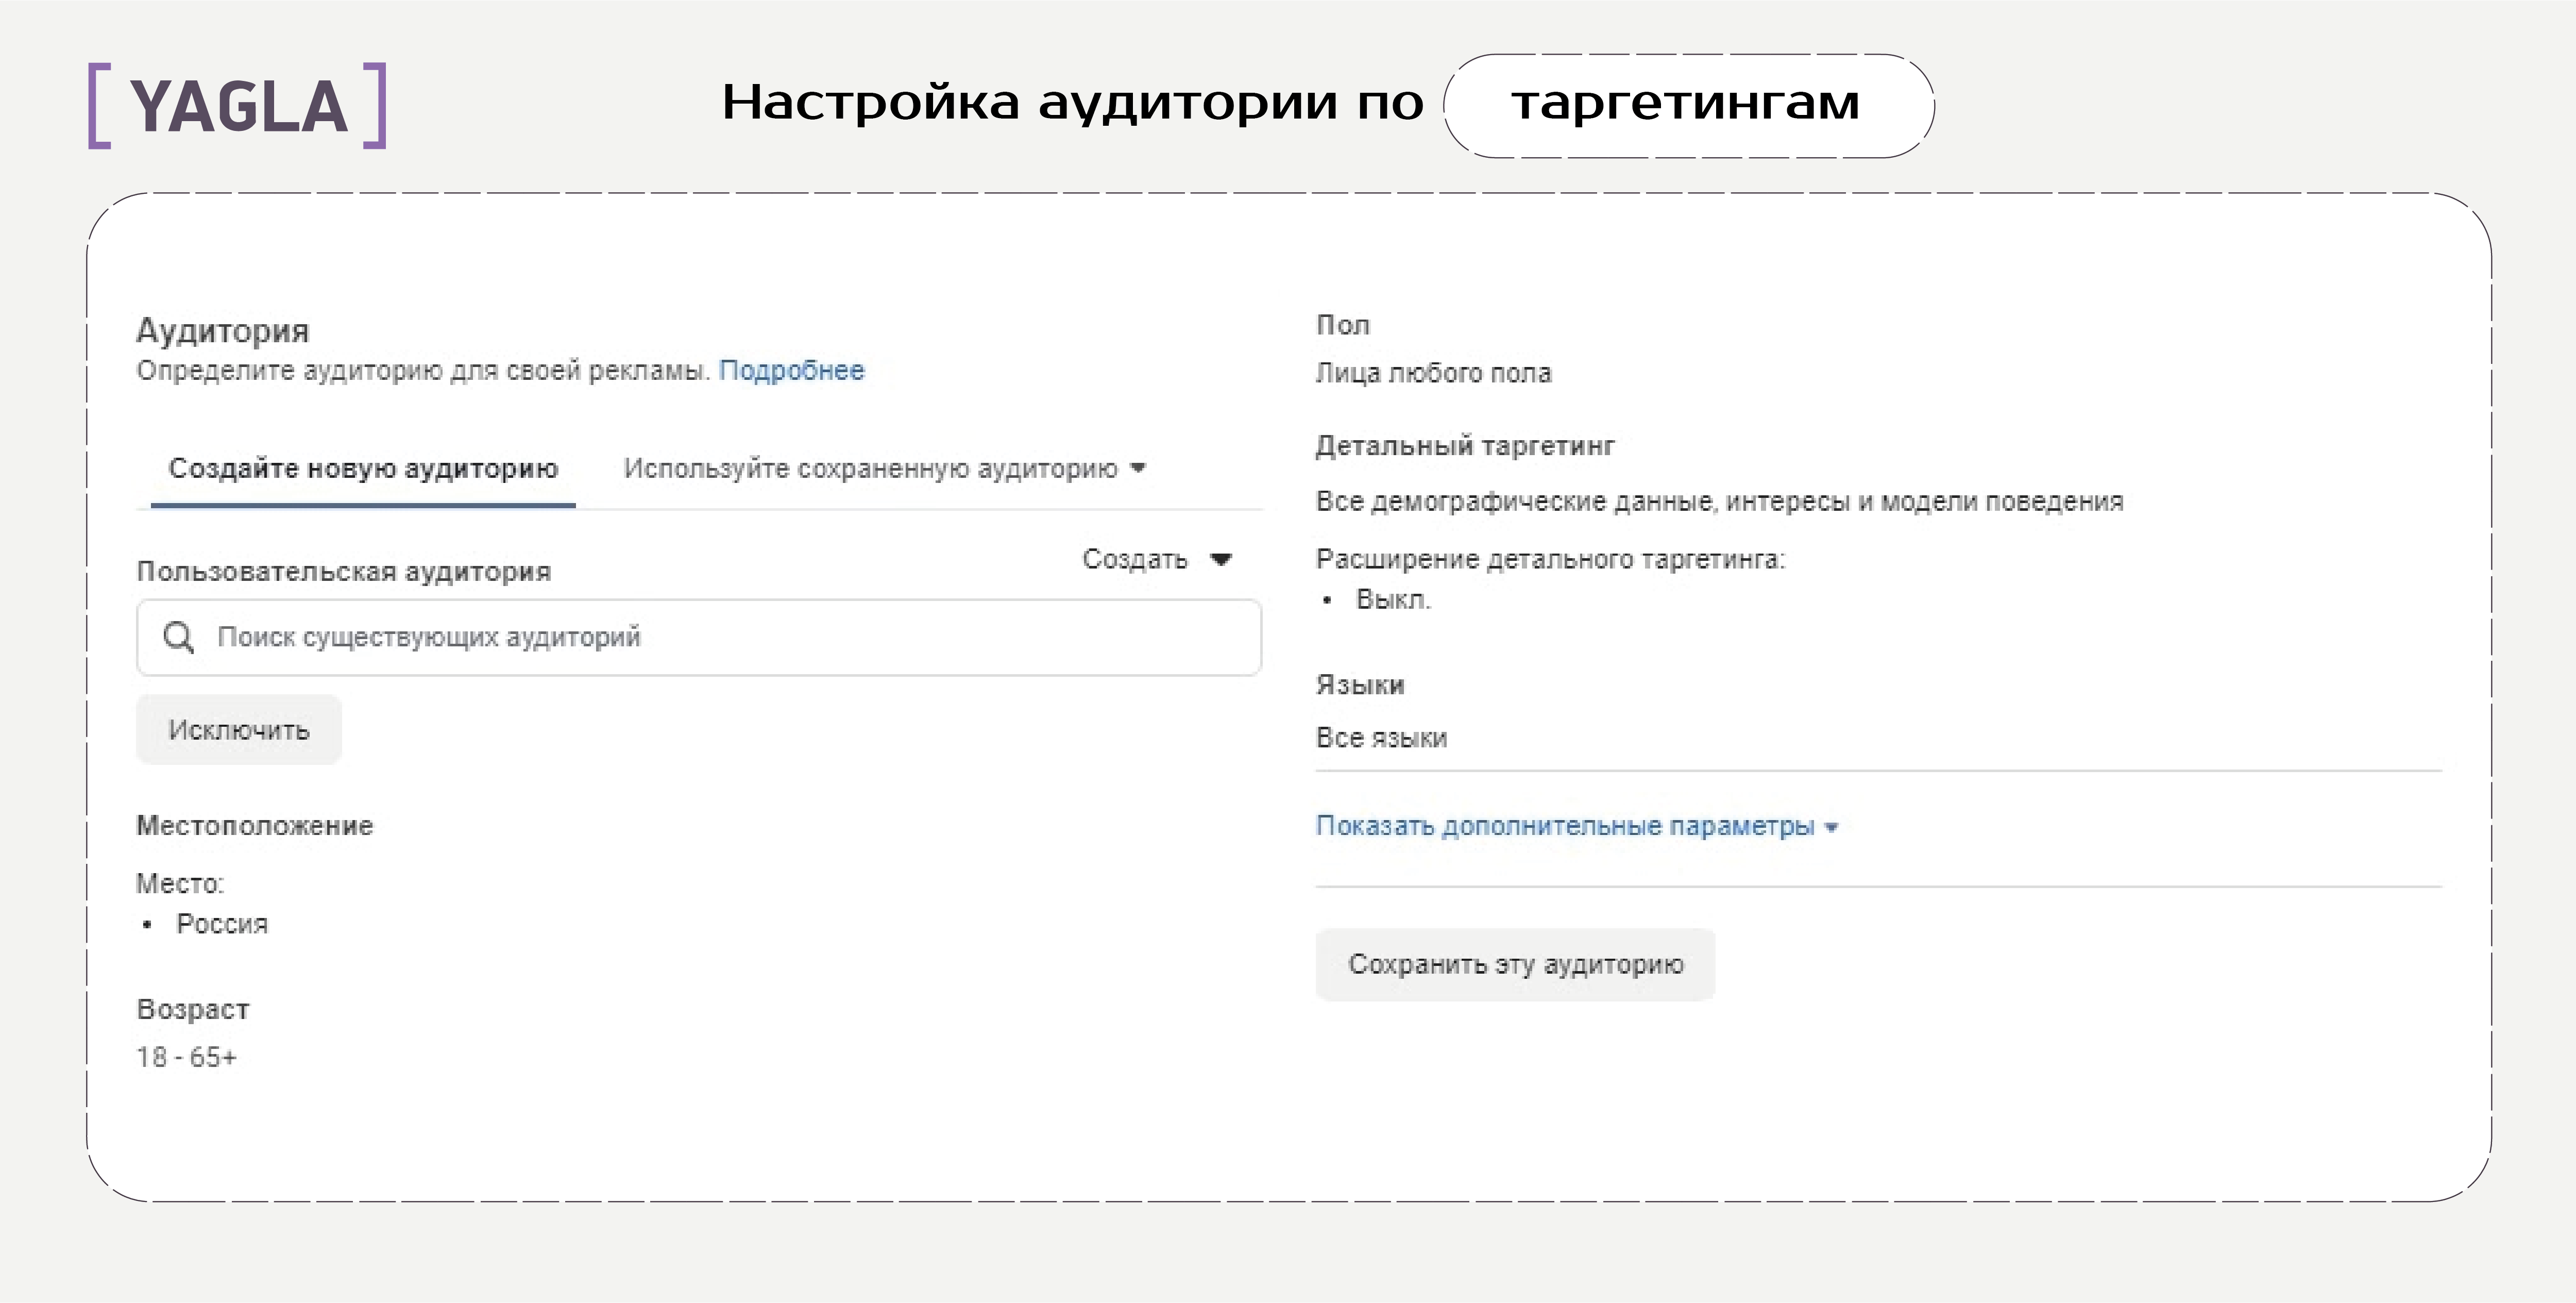Click the Аудитория heading
This screenshot has height=1303, width=2576.
(223, 330)
